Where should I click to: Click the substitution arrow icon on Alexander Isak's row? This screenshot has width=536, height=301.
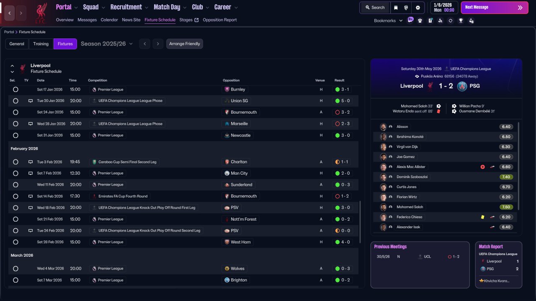click(492, 227)
